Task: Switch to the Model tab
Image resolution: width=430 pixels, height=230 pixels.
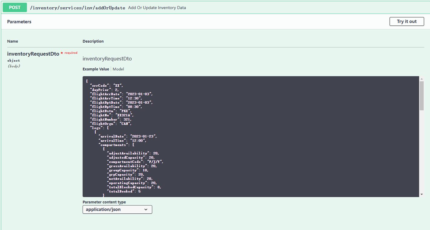Action: 118,69
